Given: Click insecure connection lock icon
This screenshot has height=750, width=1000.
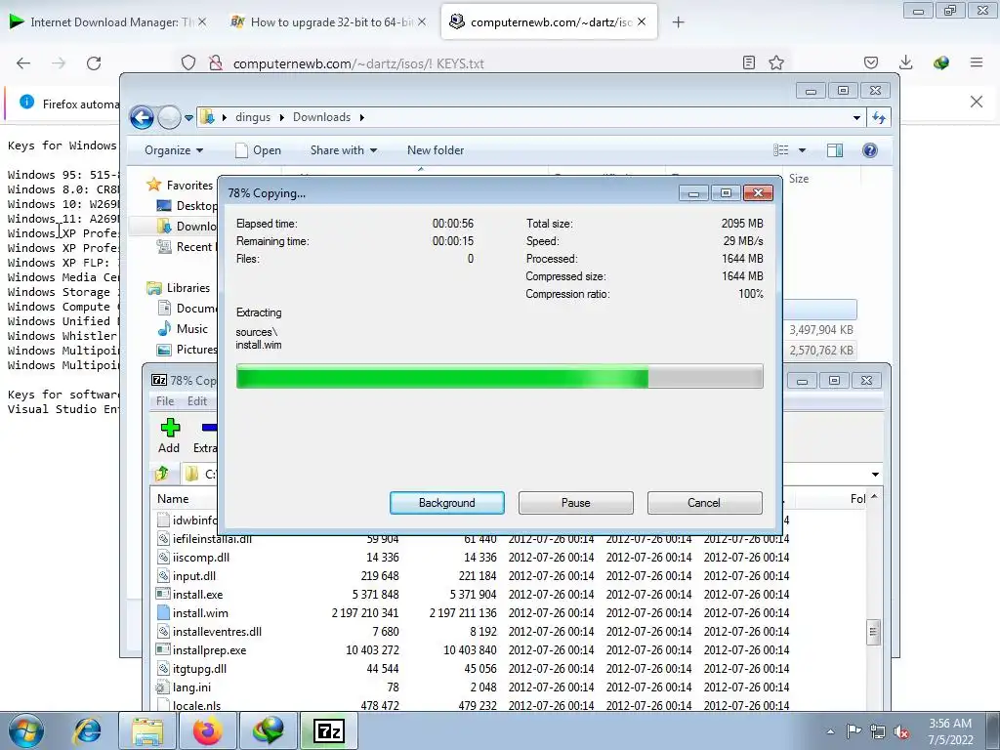Looking at the screenshot, I should (216, 63).
